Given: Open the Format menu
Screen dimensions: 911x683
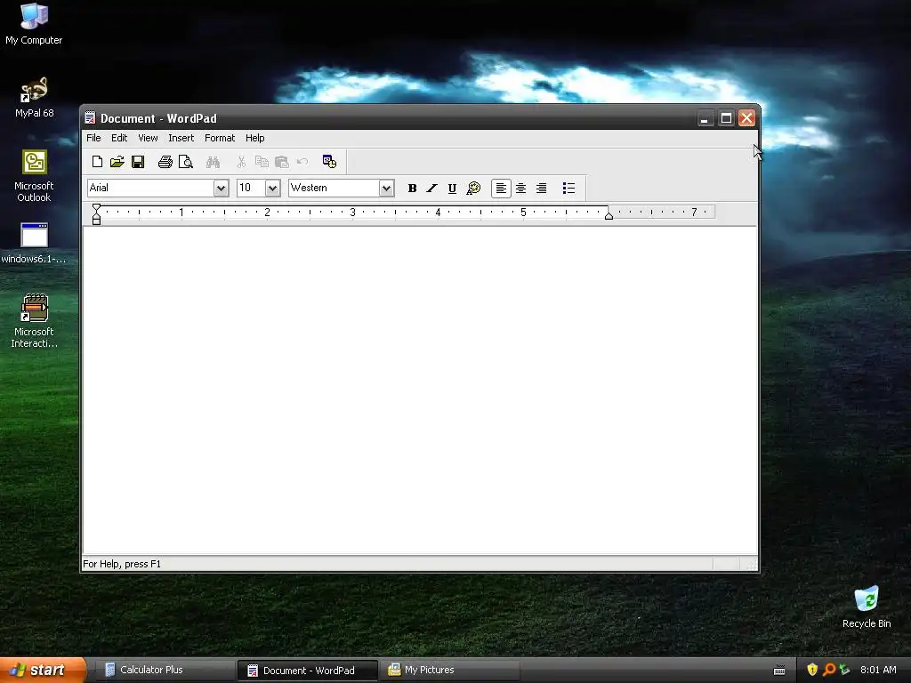Looking at the screenshot, I should click(220, 138).
